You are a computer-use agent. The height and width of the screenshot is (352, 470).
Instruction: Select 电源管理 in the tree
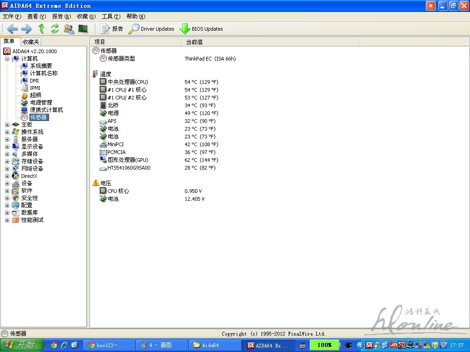[x=41, y=103]
